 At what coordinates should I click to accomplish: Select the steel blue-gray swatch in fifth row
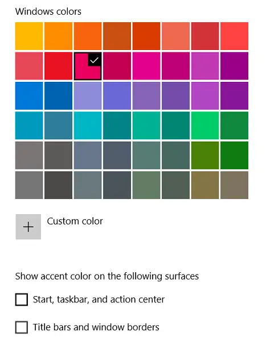(x=88, y=155)
